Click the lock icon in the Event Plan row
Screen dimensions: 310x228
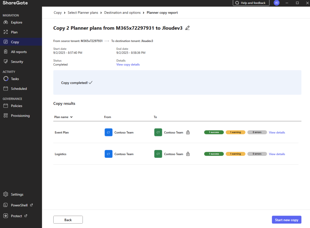pos(188,132)
